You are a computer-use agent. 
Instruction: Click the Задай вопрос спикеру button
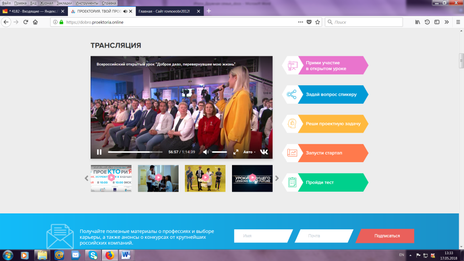[325, 94]
